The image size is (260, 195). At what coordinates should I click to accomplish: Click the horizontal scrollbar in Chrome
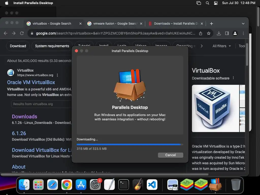(x=104, y=174)
